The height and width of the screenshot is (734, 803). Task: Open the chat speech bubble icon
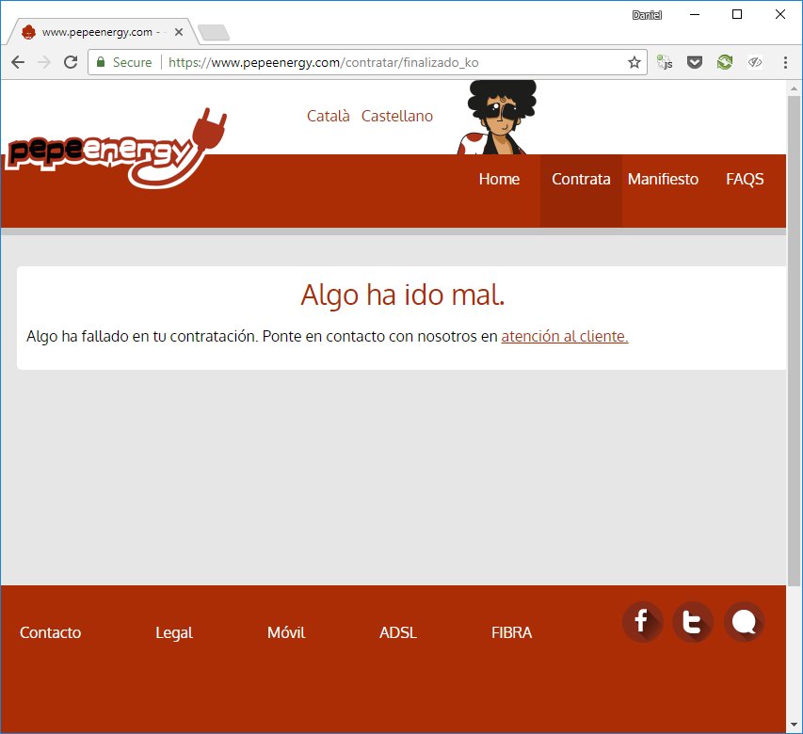click(744, 621)
